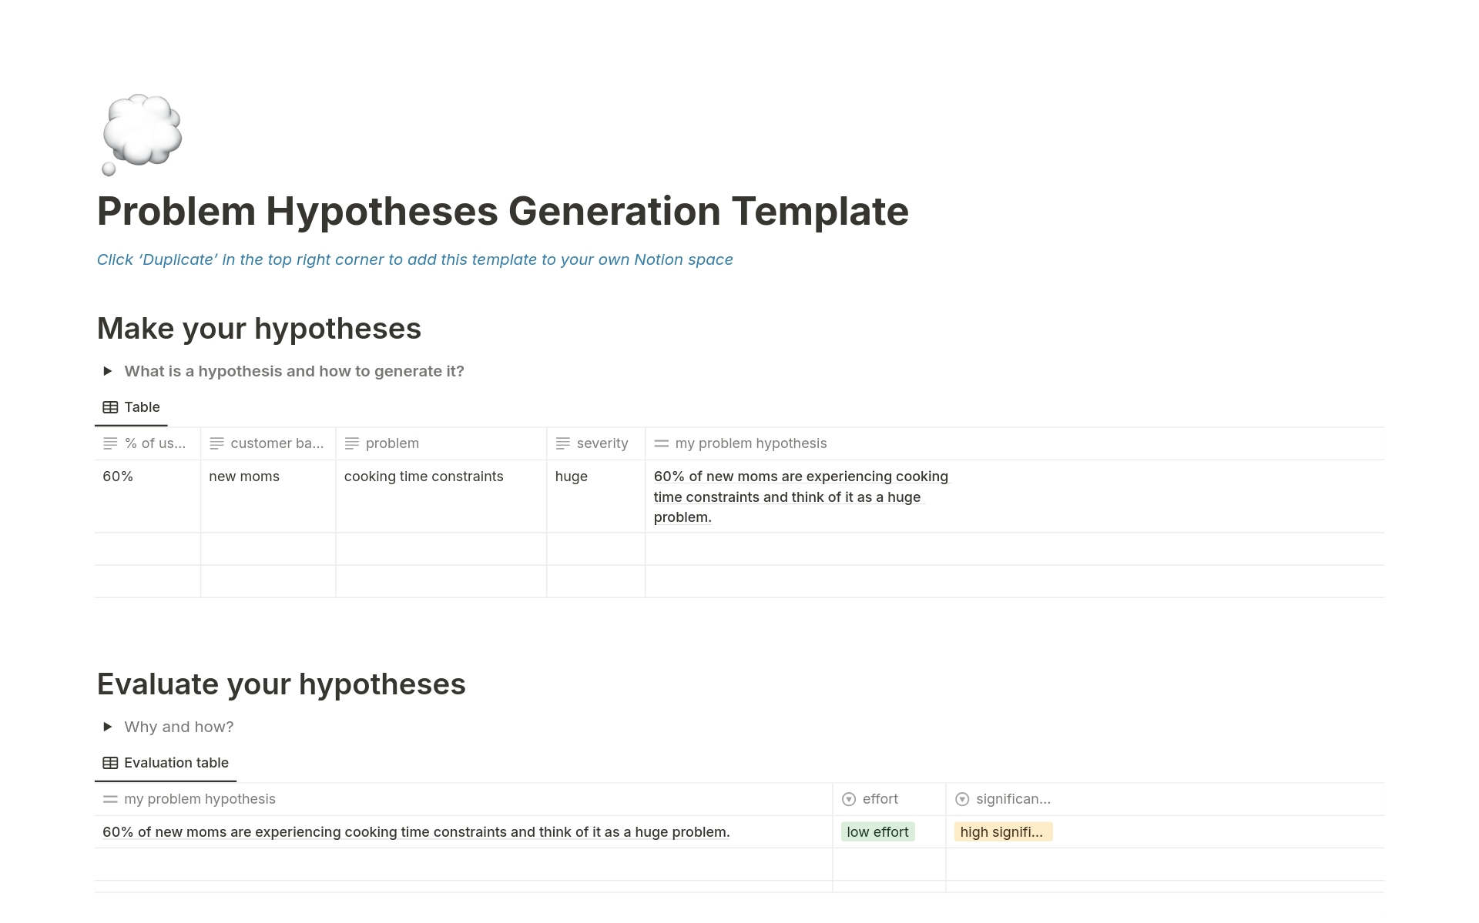Open the "effort" column header options

click(x=878, y=799)
